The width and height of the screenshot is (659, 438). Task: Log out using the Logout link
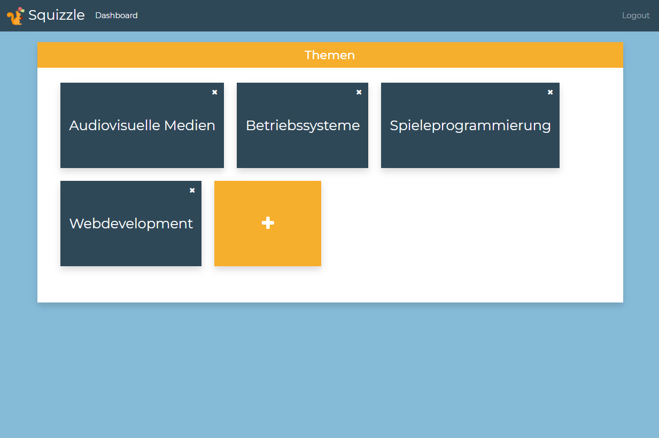pyautogui.click(x=636, y=15)
